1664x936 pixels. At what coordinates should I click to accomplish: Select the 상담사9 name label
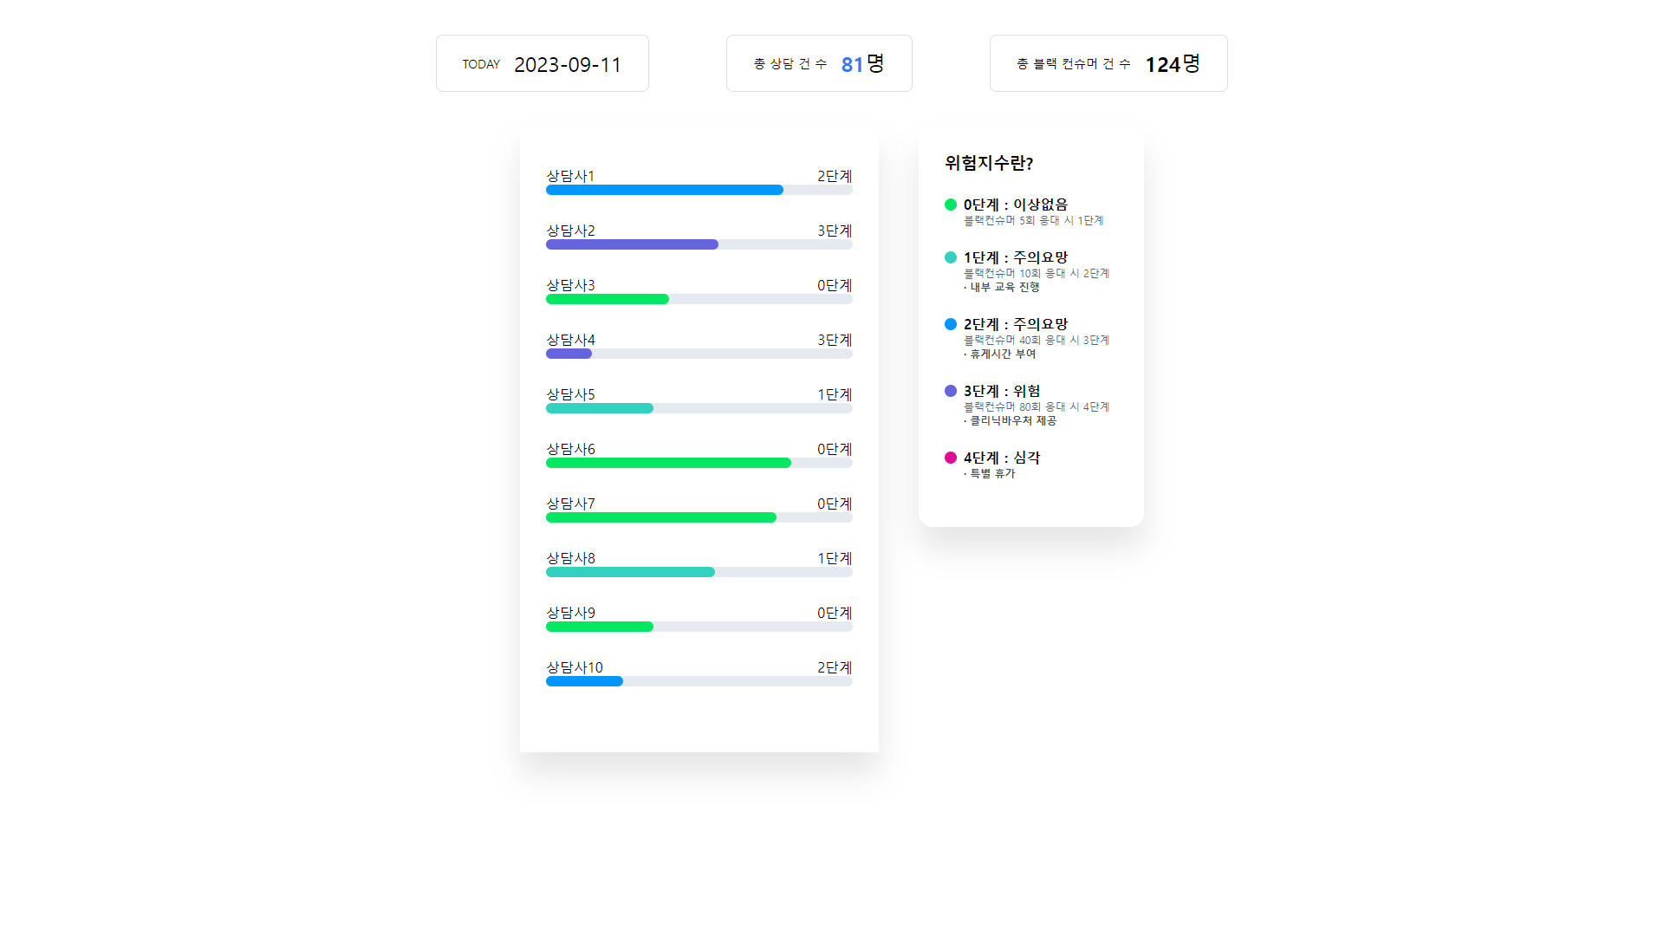[570, 613]
